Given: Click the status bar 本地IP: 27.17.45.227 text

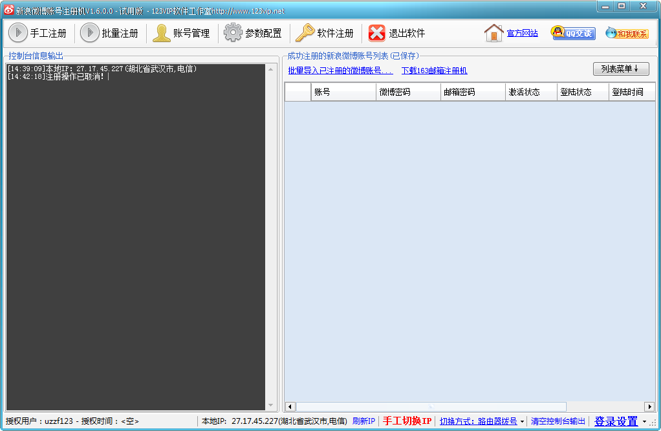Looking at the screenshot, I should [274, 421].
